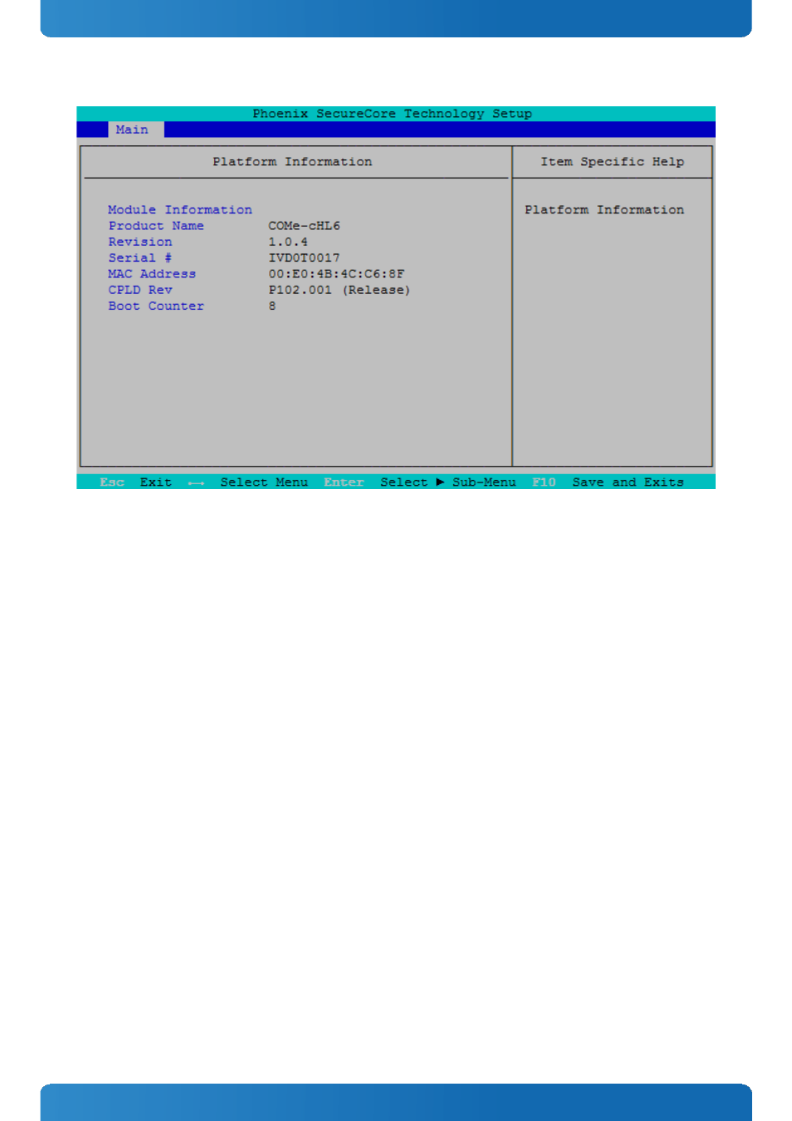This screenshot has width=792, height=1121.
Task: Click the Esc key hint
Action: (x=112, y=482)
